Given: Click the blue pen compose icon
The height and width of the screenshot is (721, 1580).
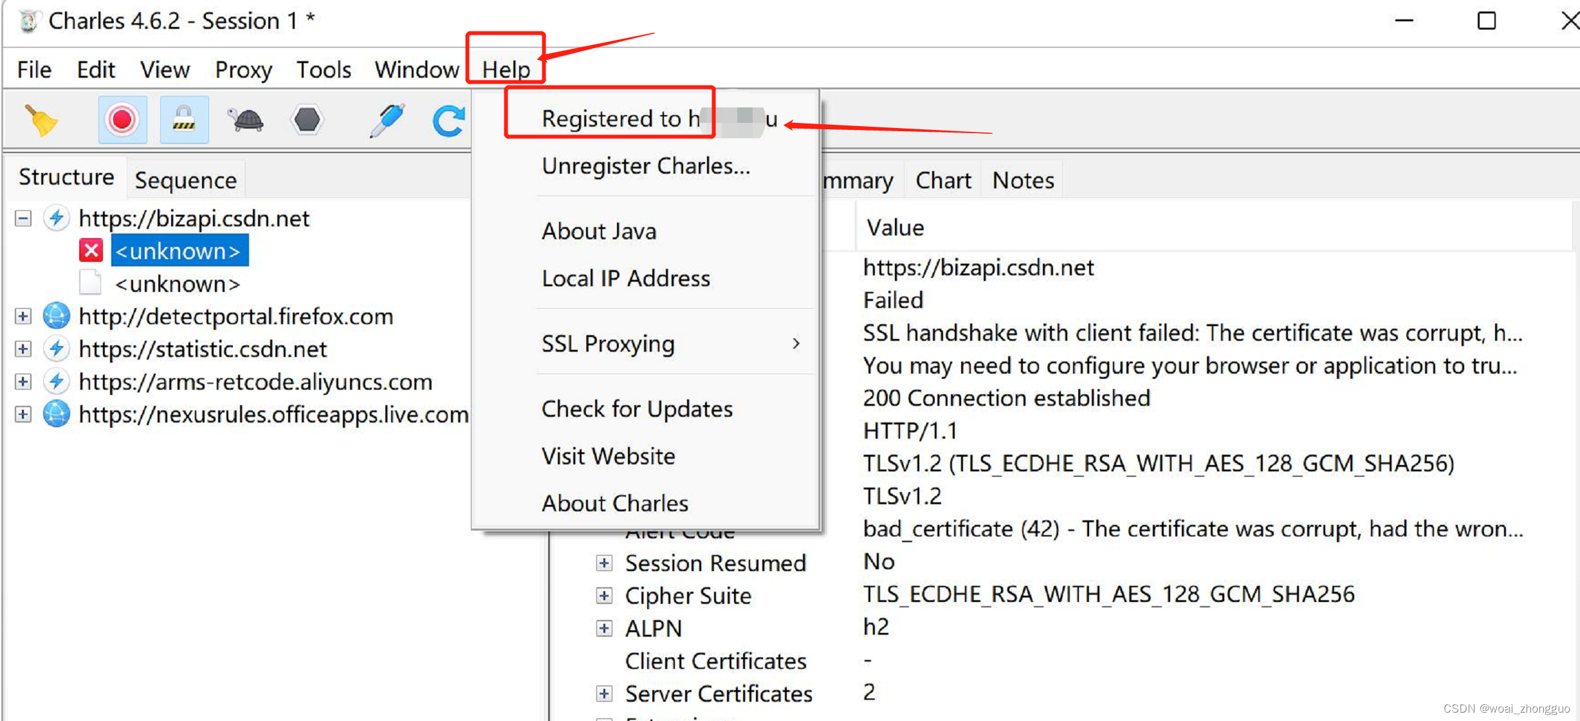Looking at the screenshot, I should pyautogui.click(x=387, y=120).
